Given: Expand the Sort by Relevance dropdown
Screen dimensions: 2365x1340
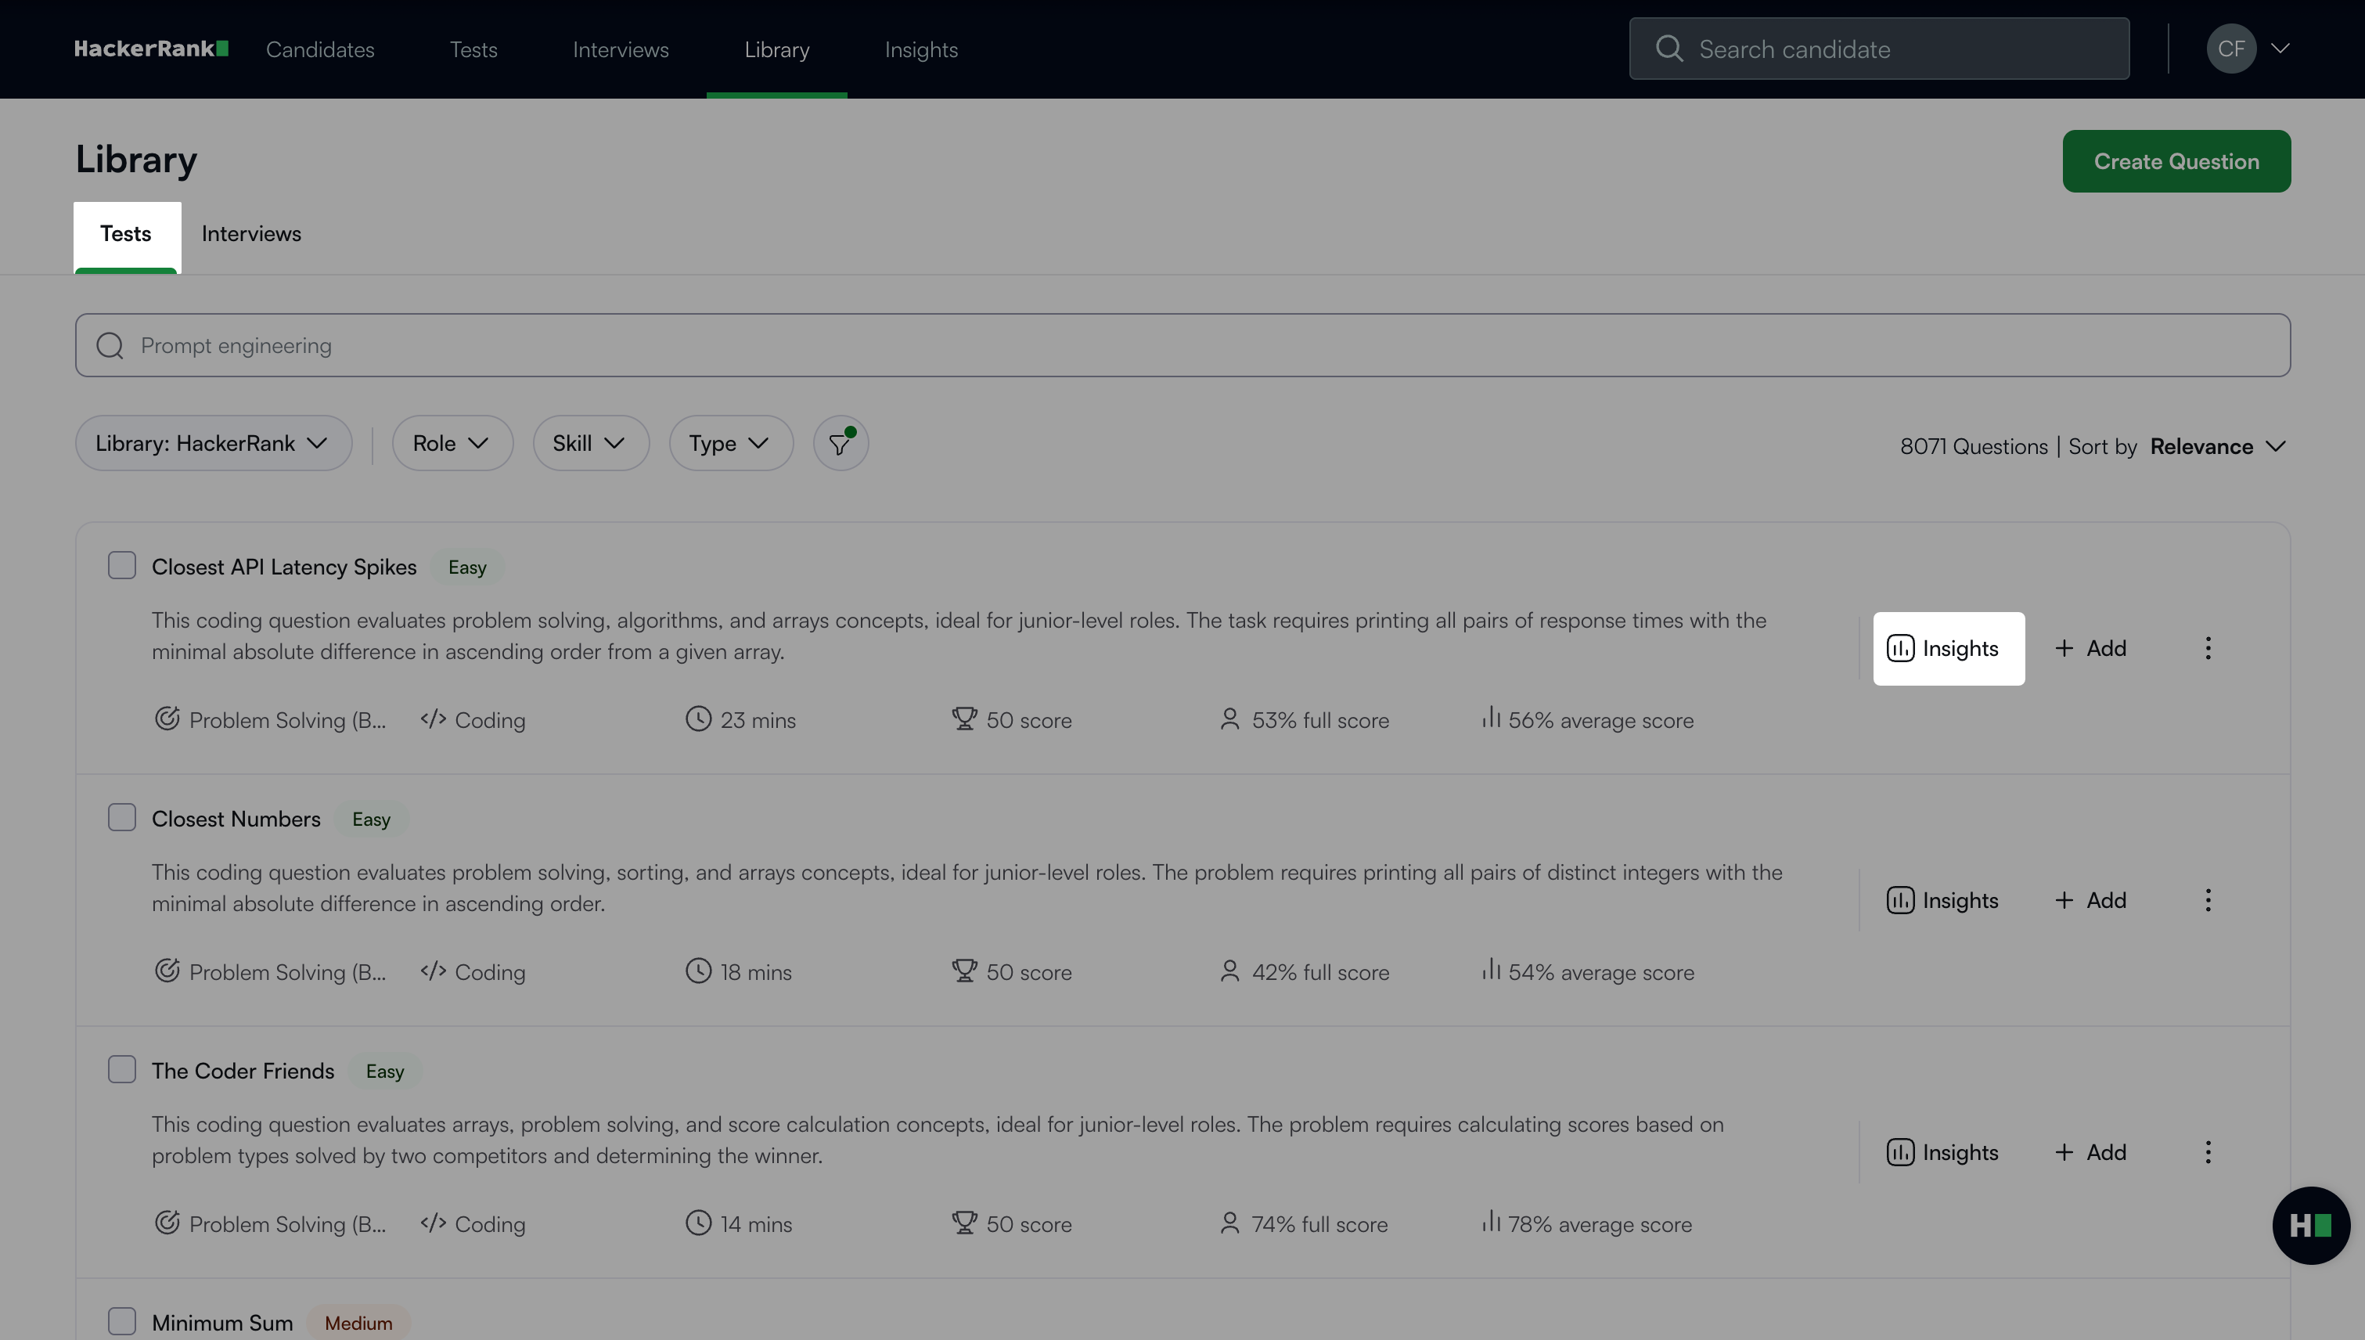Looking at the screenshot, I should [x=2217, y=446].
